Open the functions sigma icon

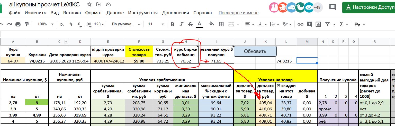tap(342, 24)
